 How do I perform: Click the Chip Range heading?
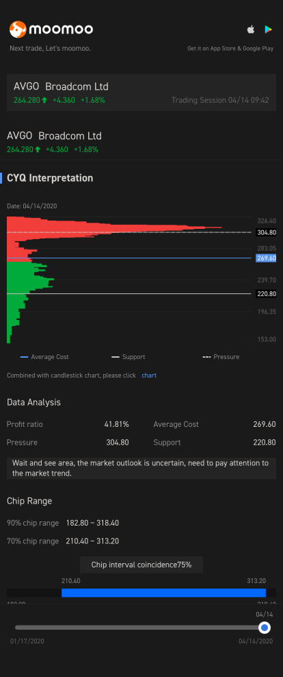29,502
